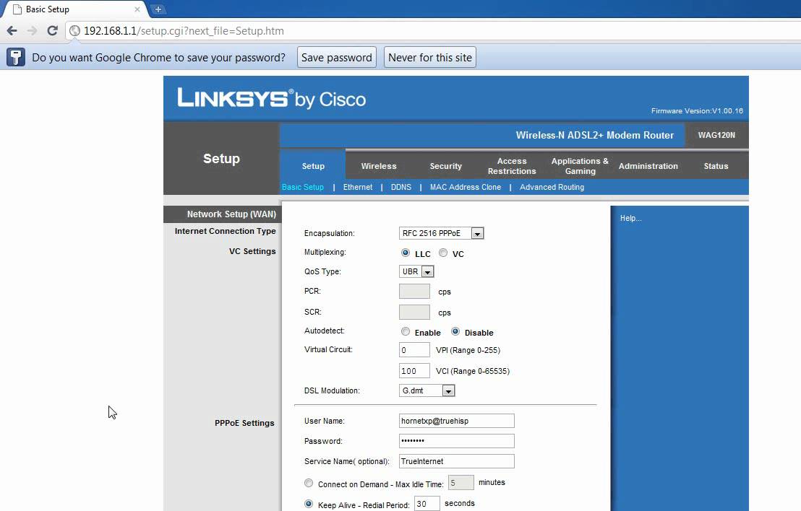Click the Linksys by Cisco logo
The height and width of the screenshot is (511, 801).
tap(271, 98)
